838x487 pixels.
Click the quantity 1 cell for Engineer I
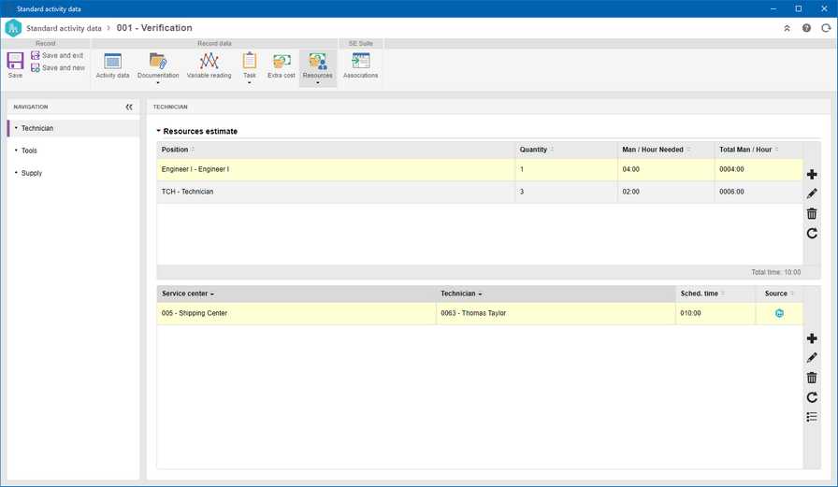[567, 169]
